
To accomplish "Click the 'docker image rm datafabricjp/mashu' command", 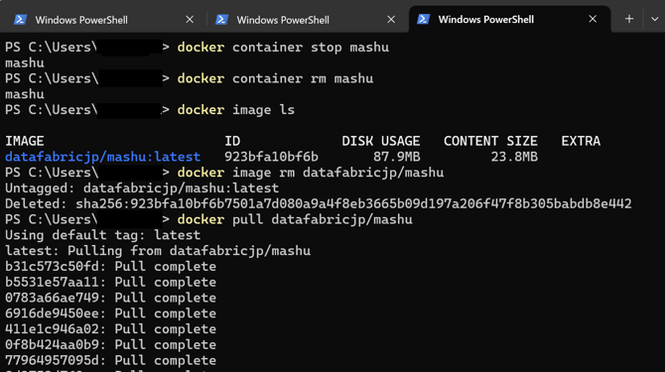I will point(311,173).
